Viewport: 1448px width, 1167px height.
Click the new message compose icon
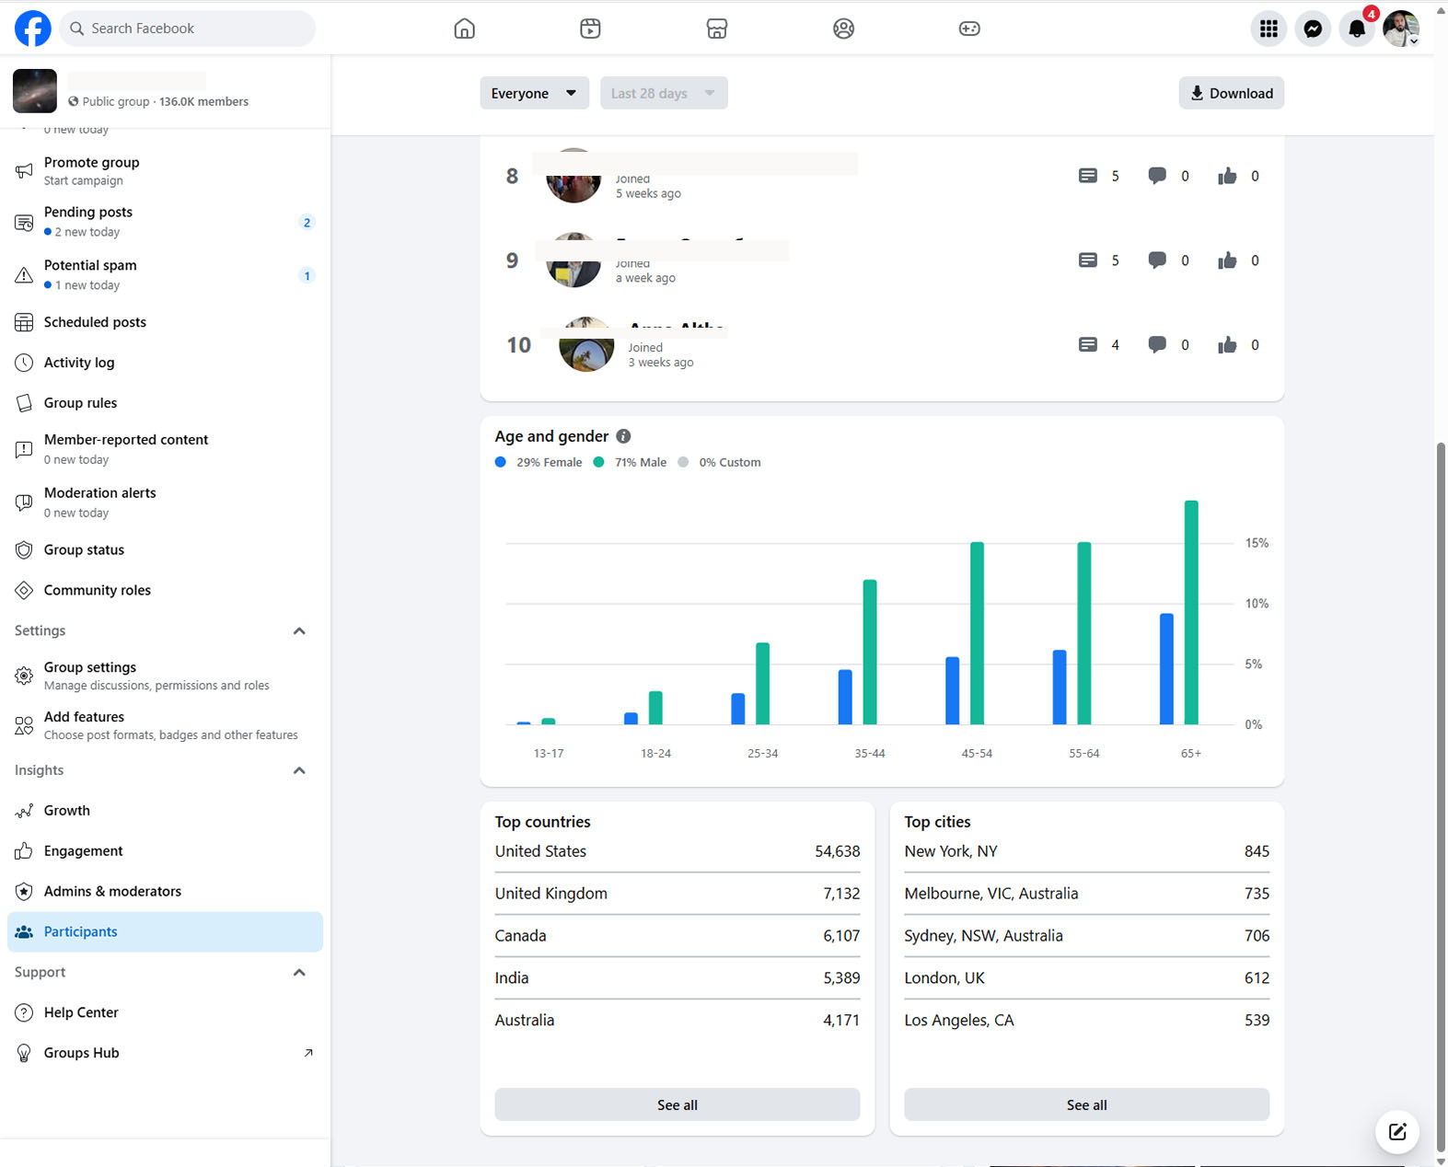[1397, 1132]
